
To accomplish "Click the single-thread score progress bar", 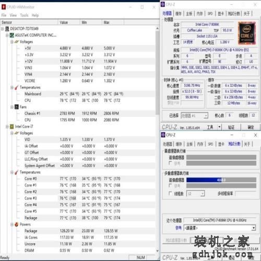I will tap(221, 158).
